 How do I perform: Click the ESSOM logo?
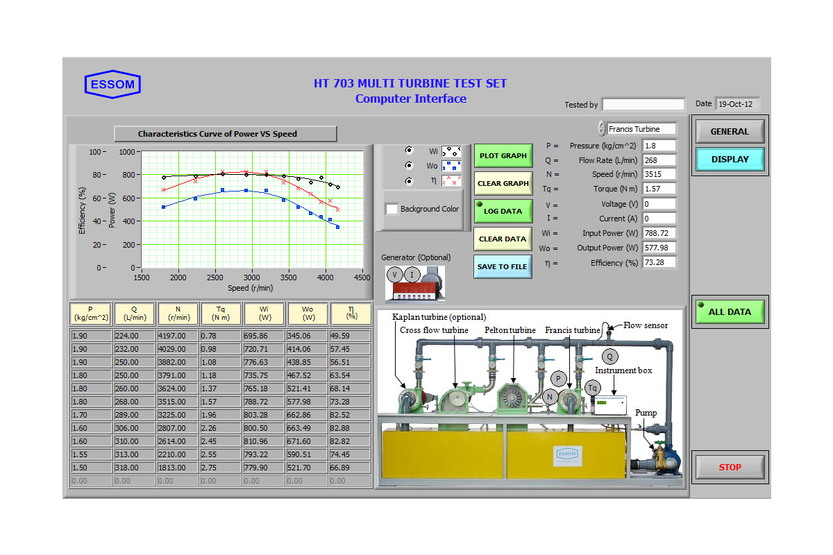[112, 84]
